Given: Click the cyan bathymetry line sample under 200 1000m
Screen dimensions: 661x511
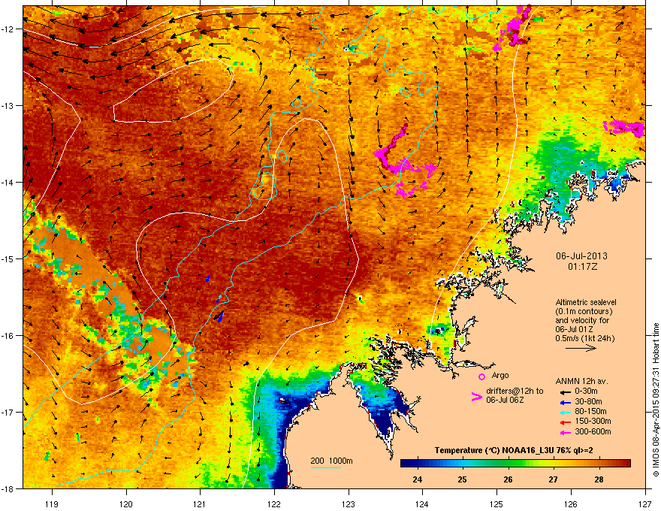Looking at the screenshot, I should tap(325, 467).
